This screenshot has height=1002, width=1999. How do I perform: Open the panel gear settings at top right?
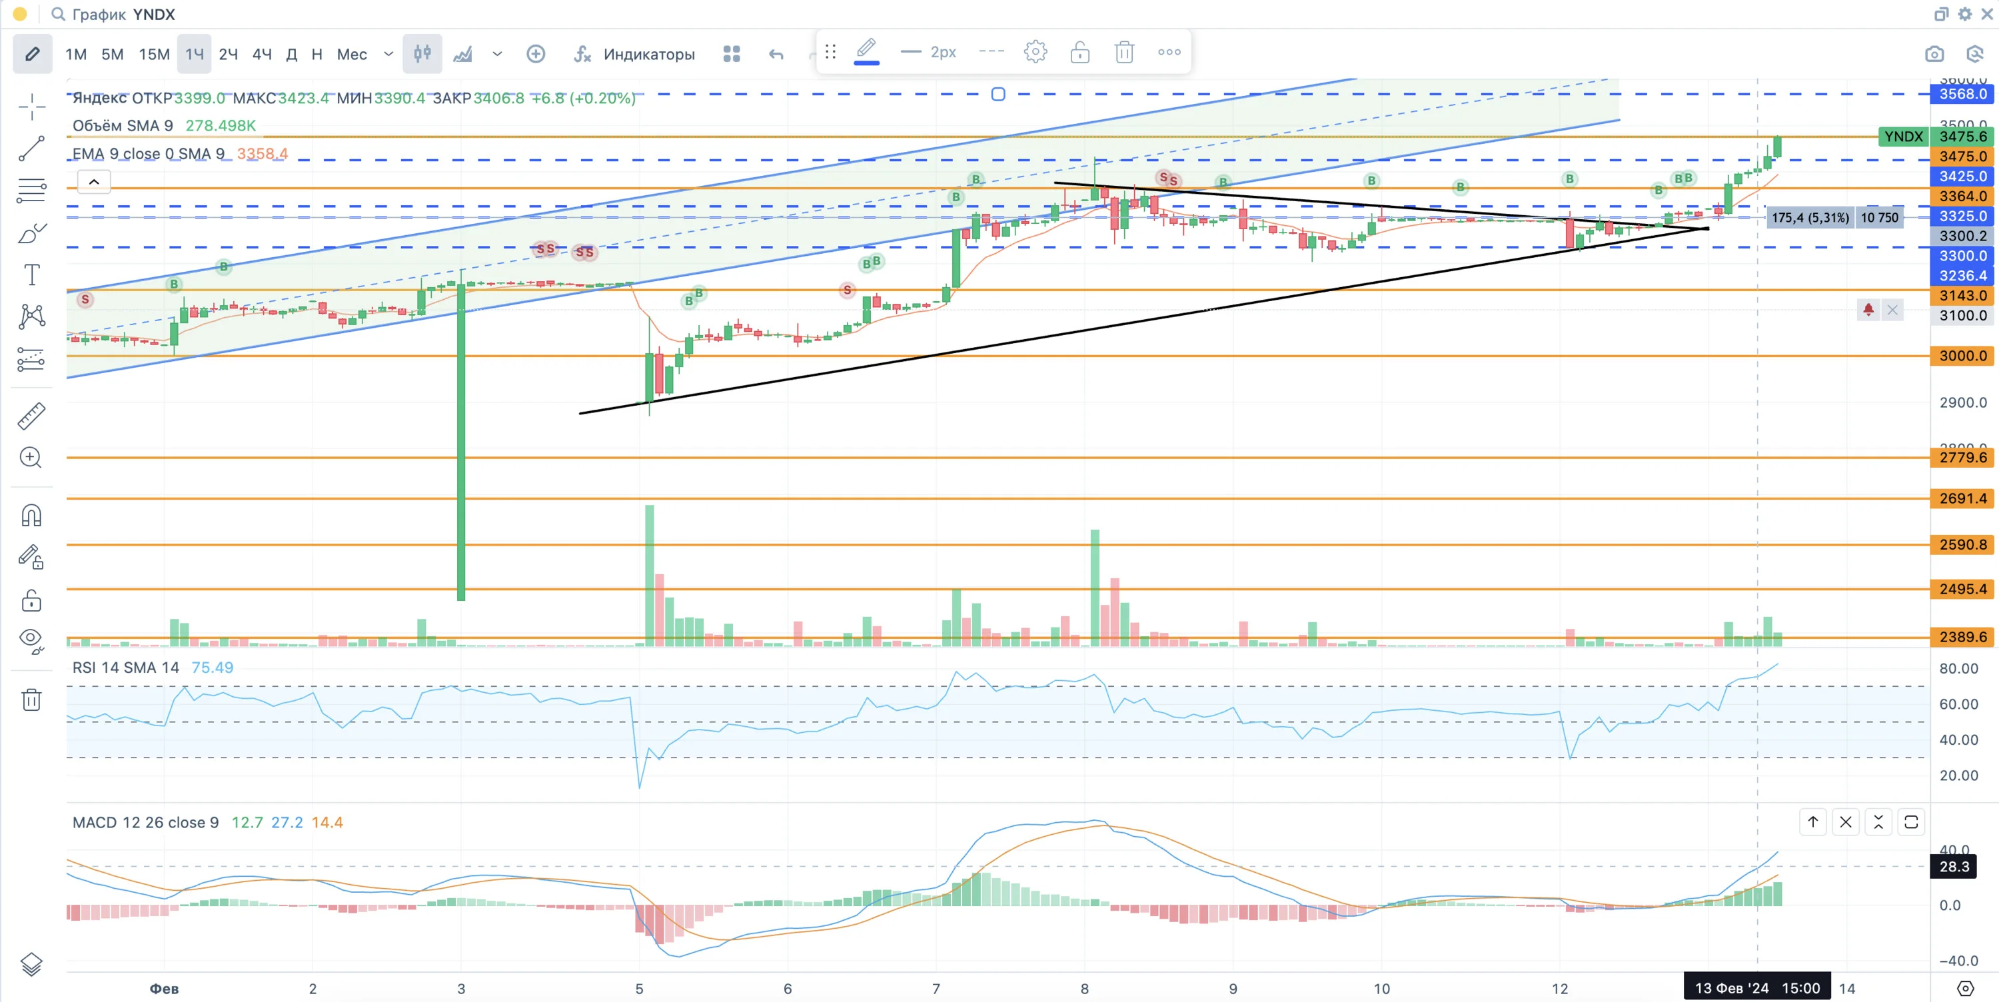1965,14
